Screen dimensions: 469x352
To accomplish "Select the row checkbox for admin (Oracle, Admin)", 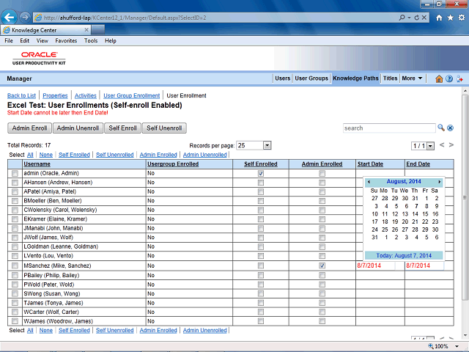I will [15, 173].
